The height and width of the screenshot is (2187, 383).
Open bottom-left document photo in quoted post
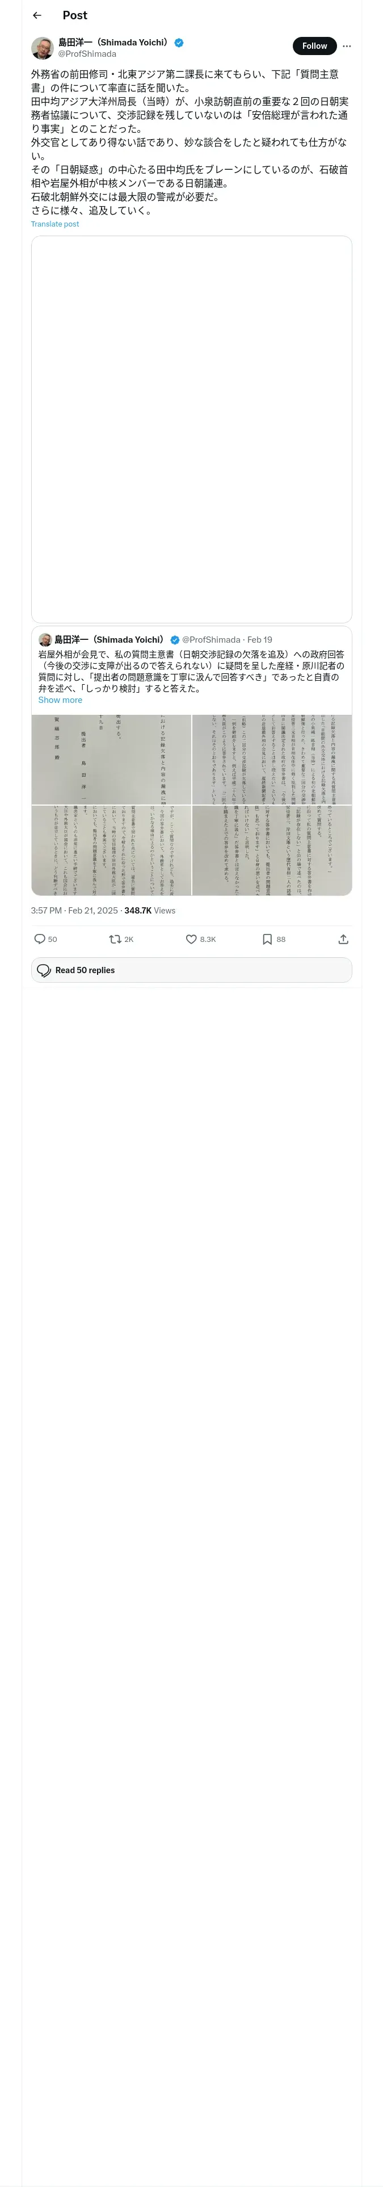click(x=111, y=850)
